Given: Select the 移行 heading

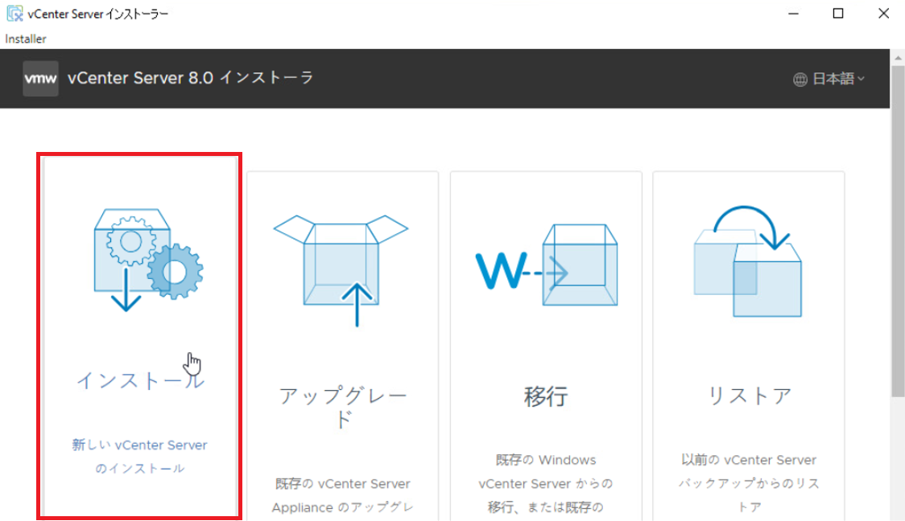Looking at the screenshot, I should pyautogui.click(x=545, y=396).
